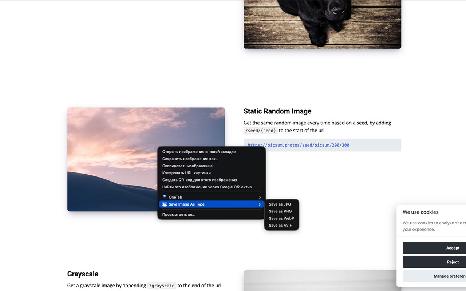Accept cookies in the consent popup
This screenshot has height=291, width=466.
pos(434,248)
